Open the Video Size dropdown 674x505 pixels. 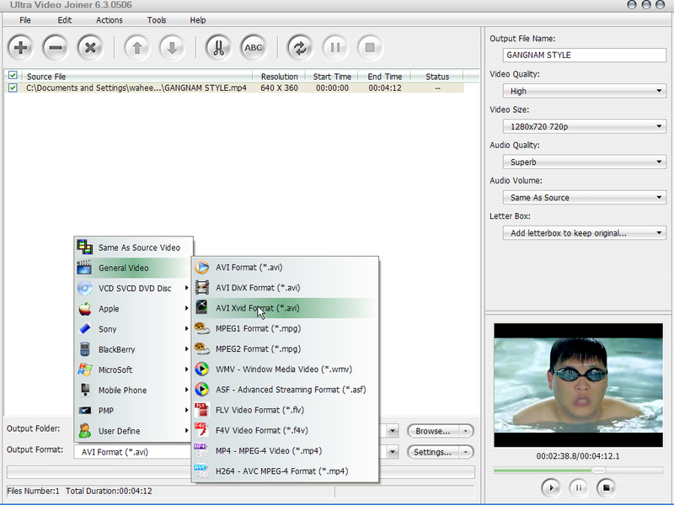pos(585,127)
